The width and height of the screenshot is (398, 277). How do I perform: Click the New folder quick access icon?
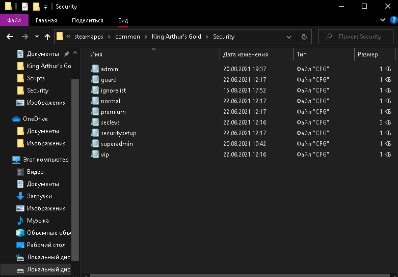tap(36, 6)
